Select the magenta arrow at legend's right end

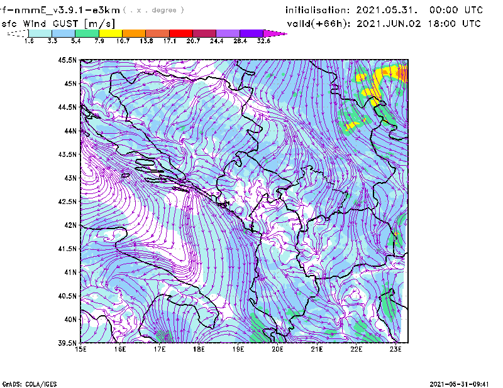275,33
